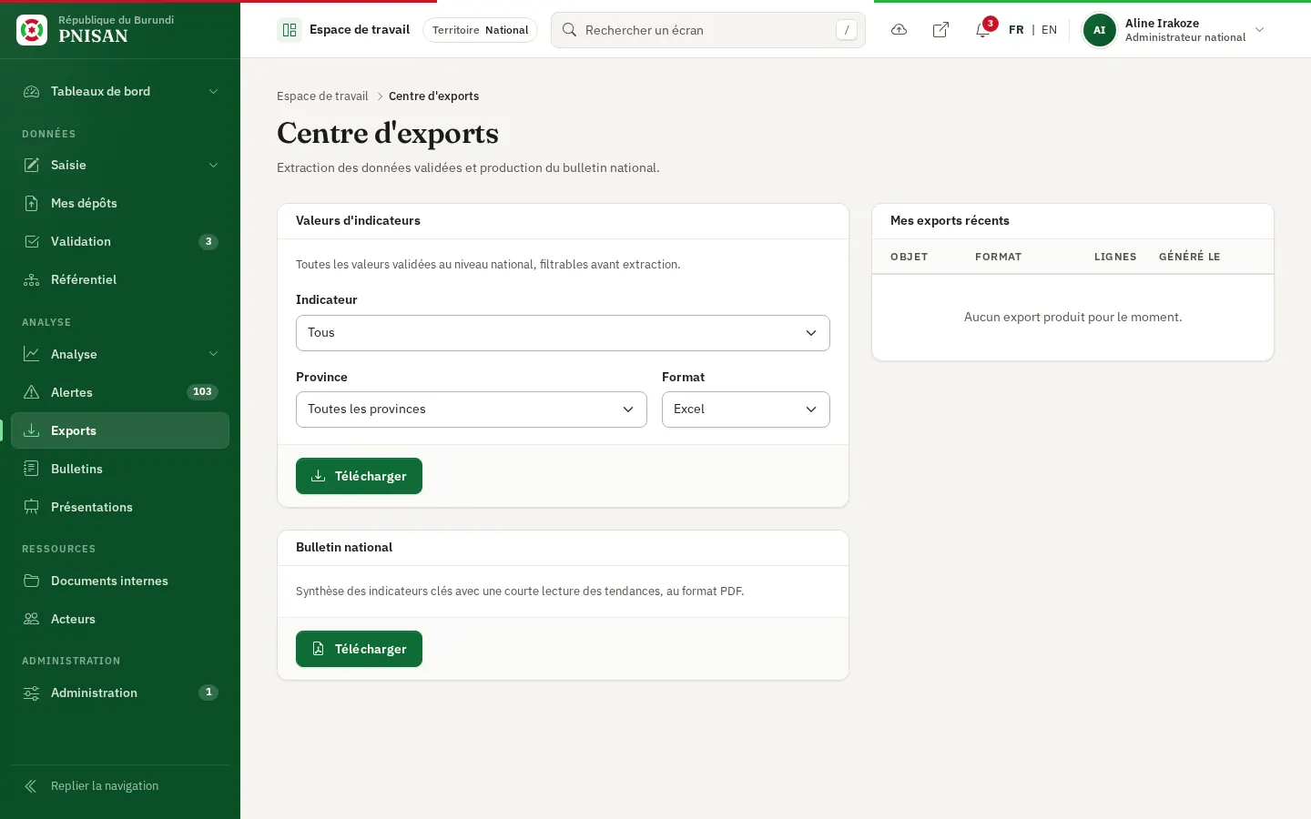1311x819 pixels.
Task: Click Replier la navigation label
Action: click(x=105, y=786)
